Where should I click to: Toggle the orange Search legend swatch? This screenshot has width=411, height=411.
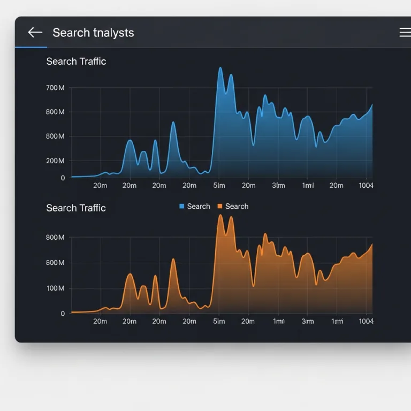pos(220,206)
